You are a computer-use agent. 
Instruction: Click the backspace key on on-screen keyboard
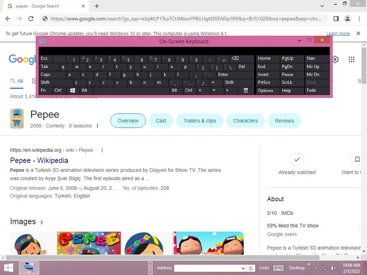click(x=235, y=58)
